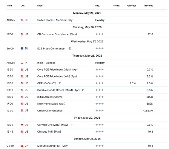Click the 04:30 time in Manufacturing PMI row
Viewport: 169px width, 149px height.
(x=10, y=146)
